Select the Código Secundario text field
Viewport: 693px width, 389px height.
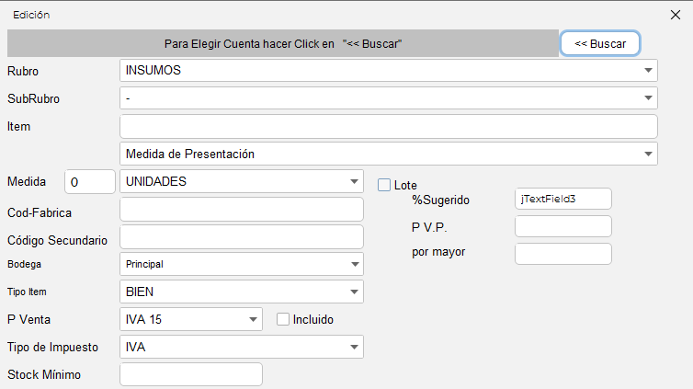(242, 237)
